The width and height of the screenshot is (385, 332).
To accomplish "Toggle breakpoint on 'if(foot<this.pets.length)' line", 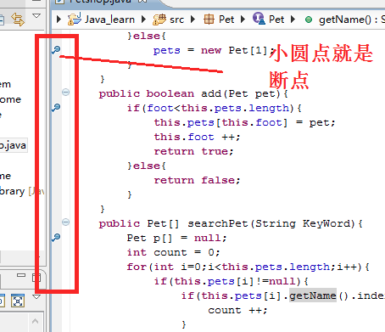I will [56, 108].
